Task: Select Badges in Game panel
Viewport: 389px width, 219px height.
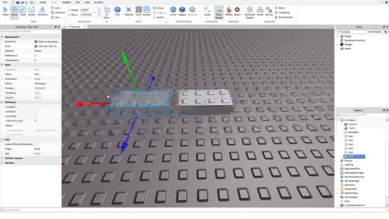Action: pos(348,44)
